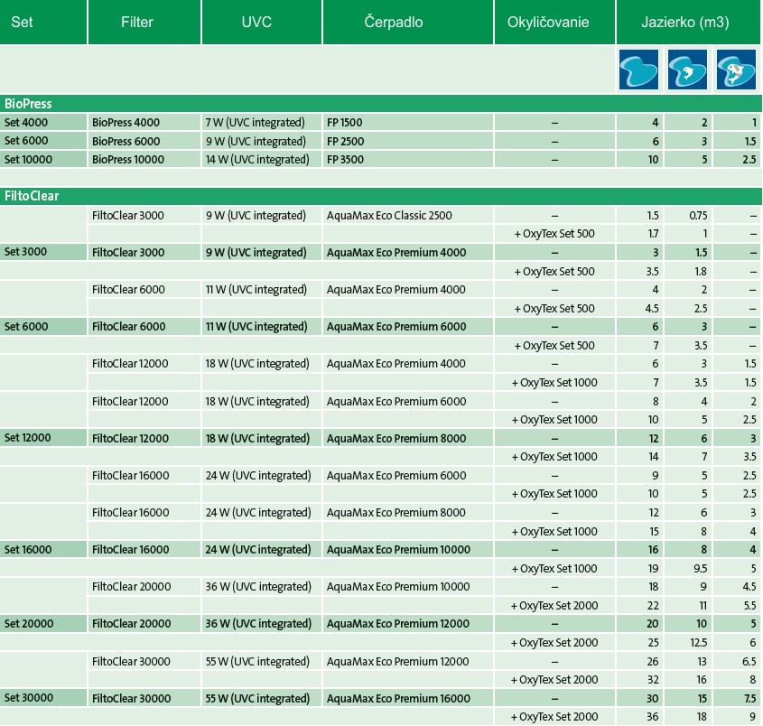Click the koi pond icon
763x726 pixels.
click(x=736, y=70)
